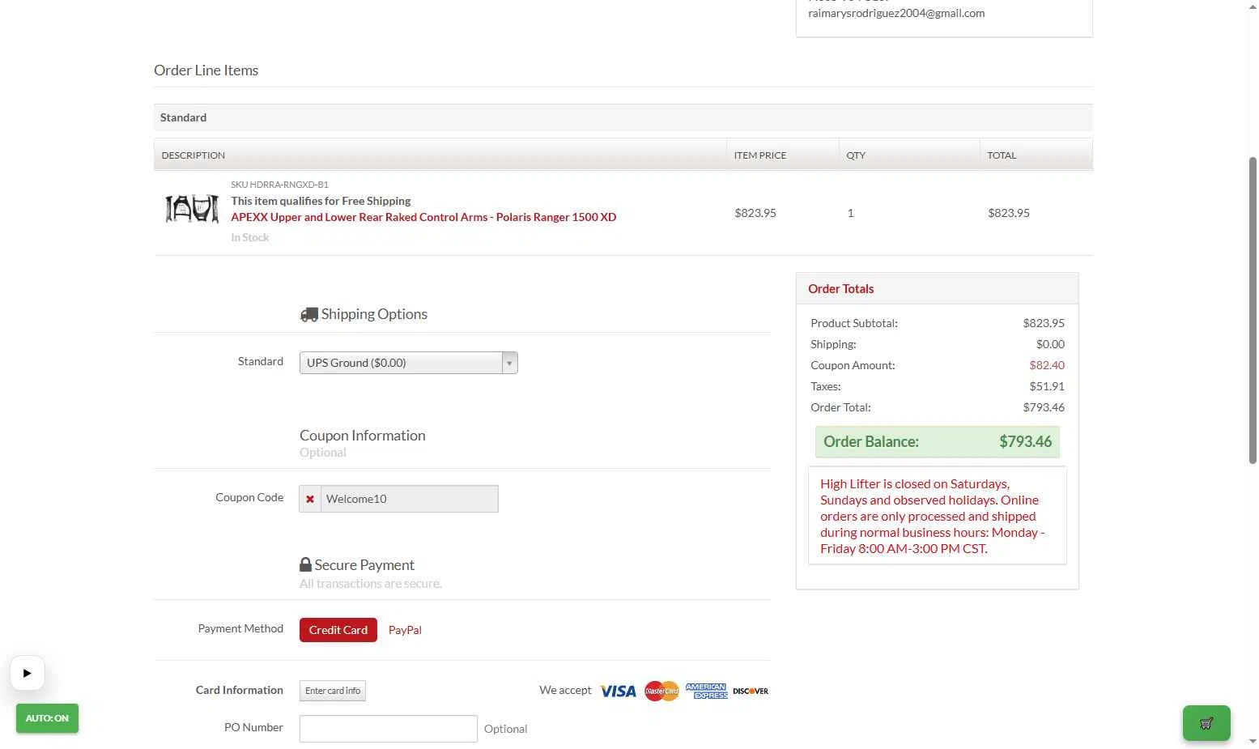The image size is (1259, 749).
Task: Click the Order Line Items heading
Action: [x=206, y=70]
